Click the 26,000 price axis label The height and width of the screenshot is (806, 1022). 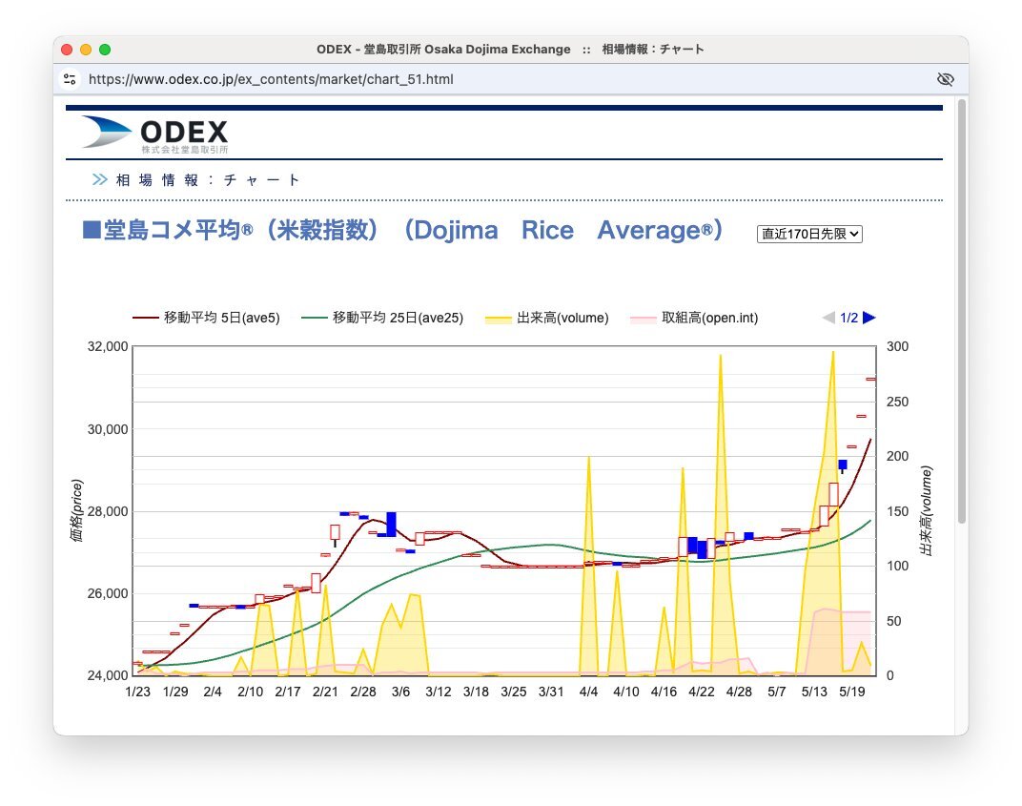click(108, 593)
